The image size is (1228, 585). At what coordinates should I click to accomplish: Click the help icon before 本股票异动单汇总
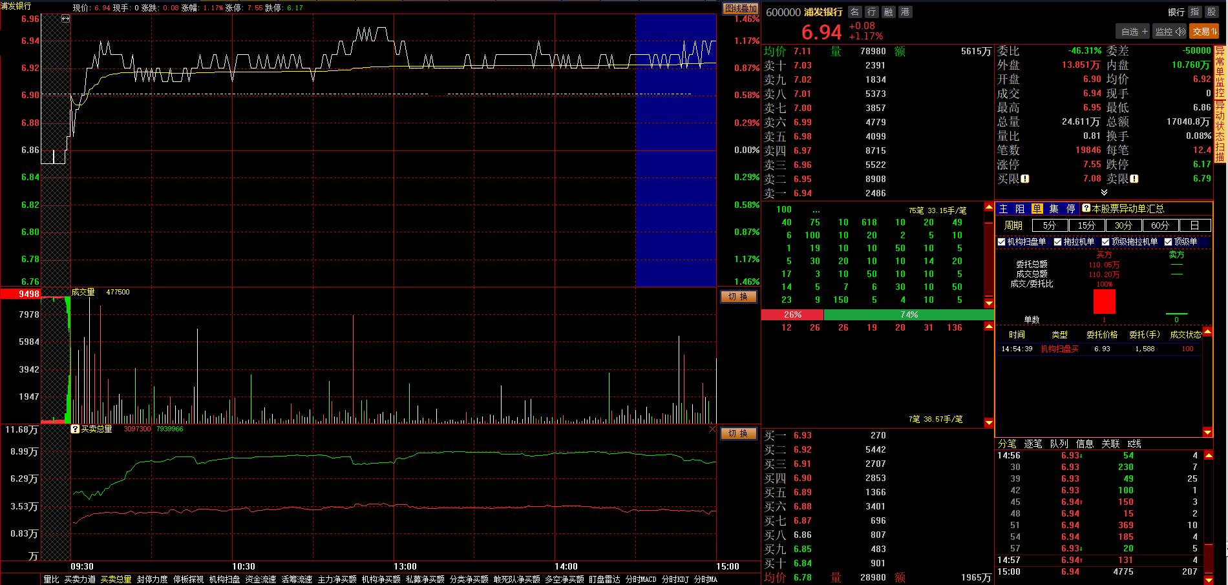coord(1086,209)
